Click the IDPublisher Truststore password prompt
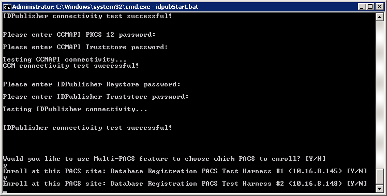Screen dimensions: 387x196 (x=96, y=97)
